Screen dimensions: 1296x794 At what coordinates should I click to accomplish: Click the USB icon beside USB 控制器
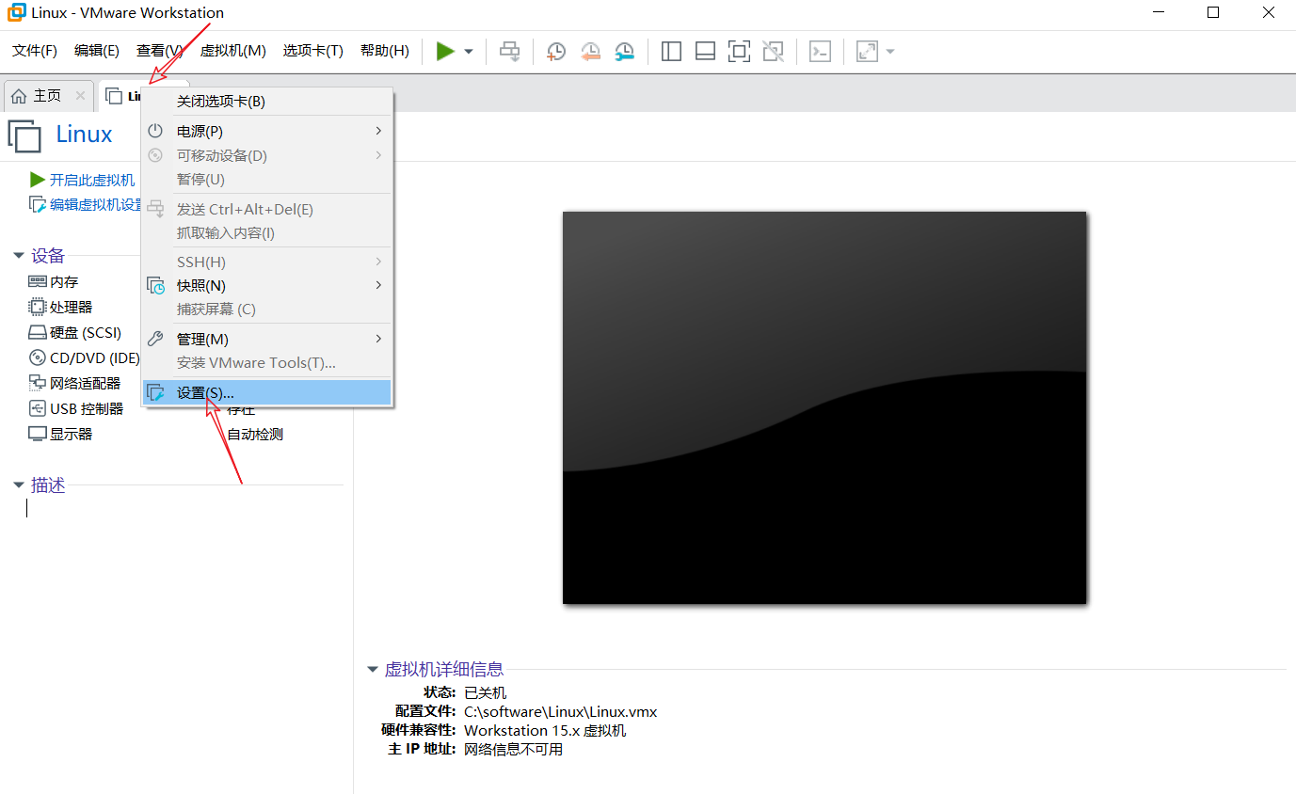38,408
